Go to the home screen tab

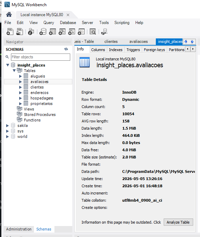9,14
